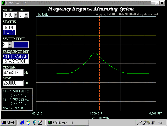
Task: Click the SPAN frequency input field
Action: point(13,83)
